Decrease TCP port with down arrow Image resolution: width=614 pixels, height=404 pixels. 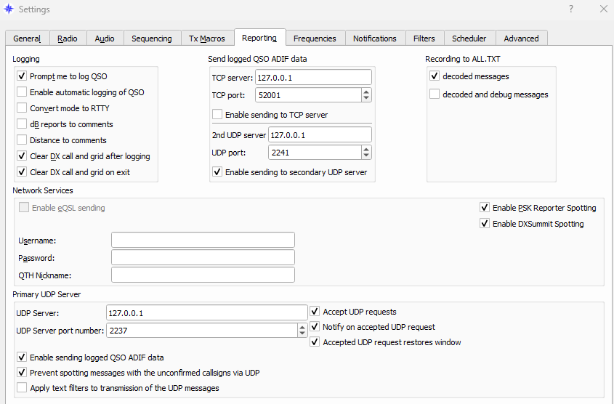(366, 98)
